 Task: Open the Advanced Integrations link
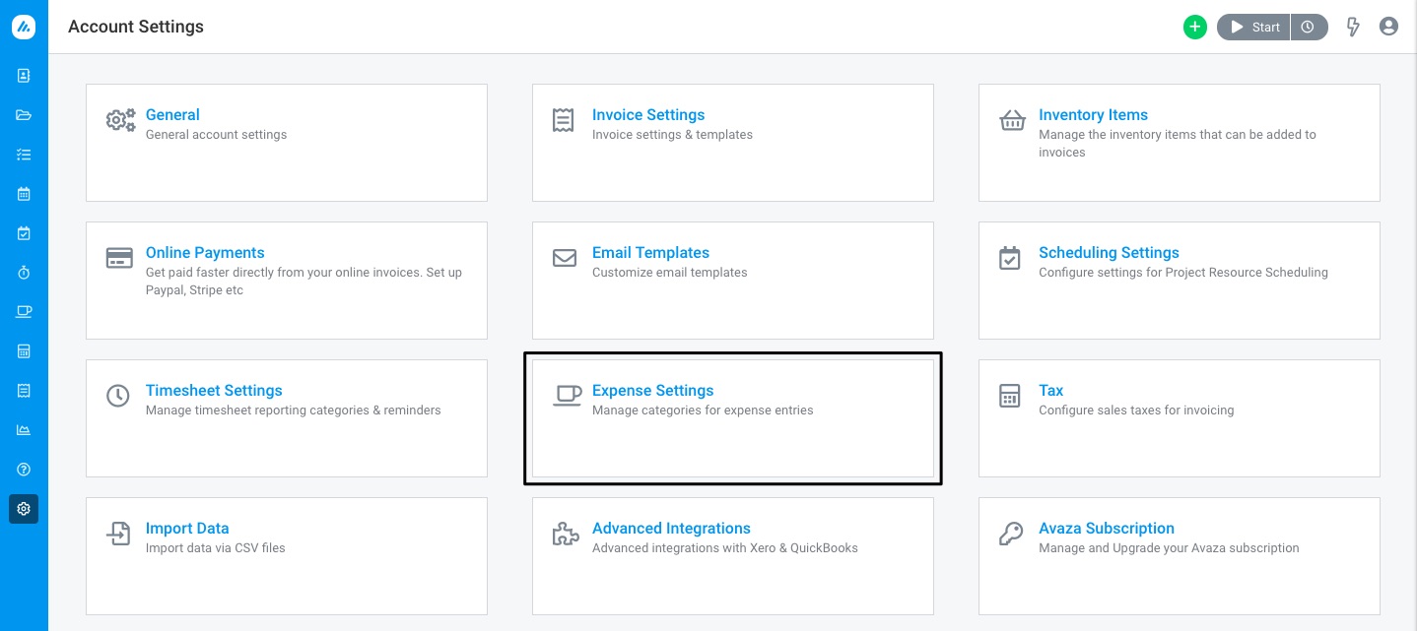[x=671, y=529]
